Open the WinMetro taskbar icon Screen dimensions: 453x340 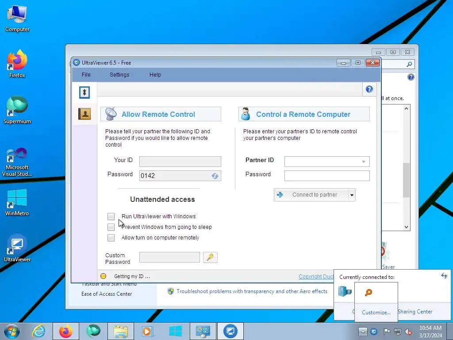[x=175, y=331]
